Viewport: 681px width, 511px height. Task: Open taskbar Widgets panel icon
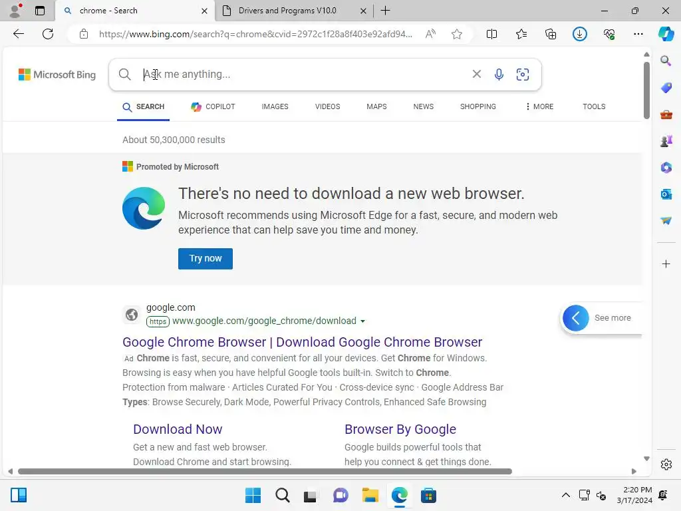pyautogui.click(x=19, y=495)
